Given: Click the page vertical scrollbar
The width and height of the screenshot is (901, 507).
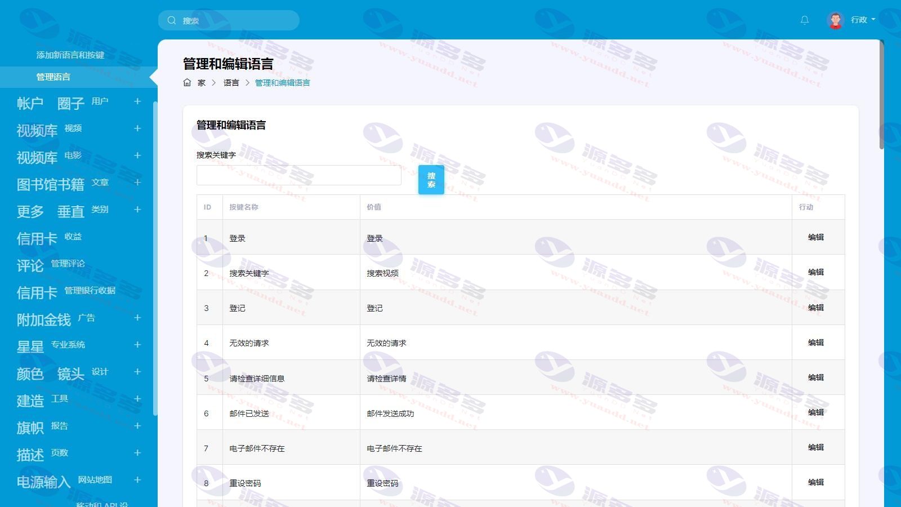Looking at the screenshot, I should 881,95.
